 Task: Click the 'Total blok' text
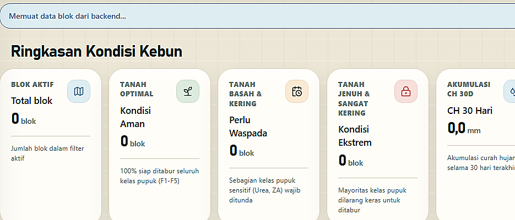click(x=32, y=101)
